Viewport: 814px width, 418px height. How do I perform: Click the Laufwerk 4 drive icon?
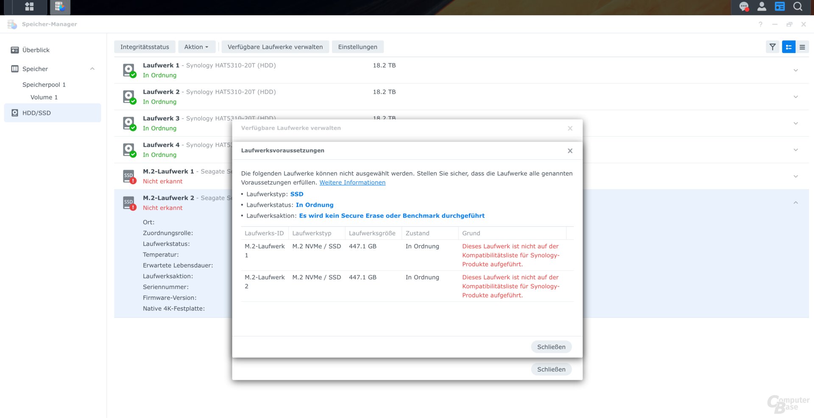129,150
